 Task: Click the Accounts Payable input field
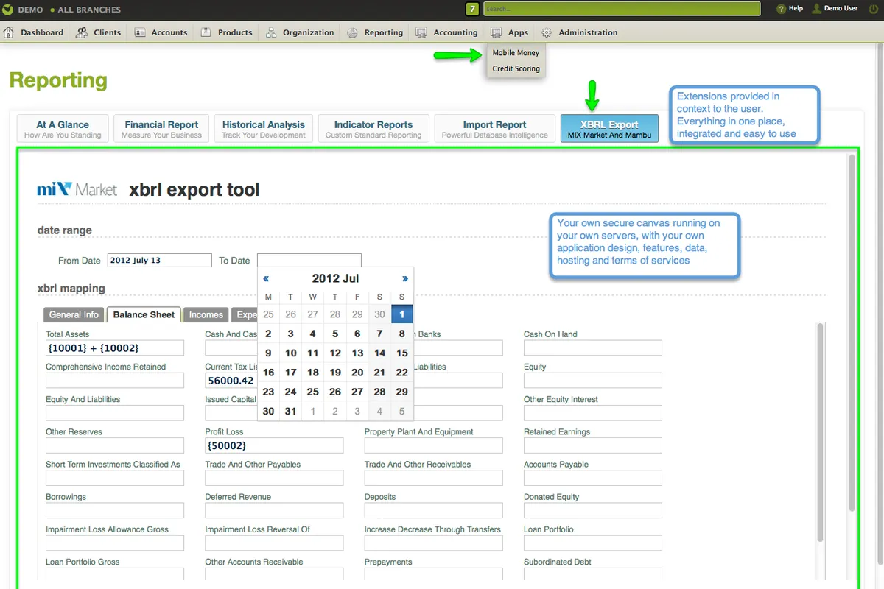(x=593, y=478)
